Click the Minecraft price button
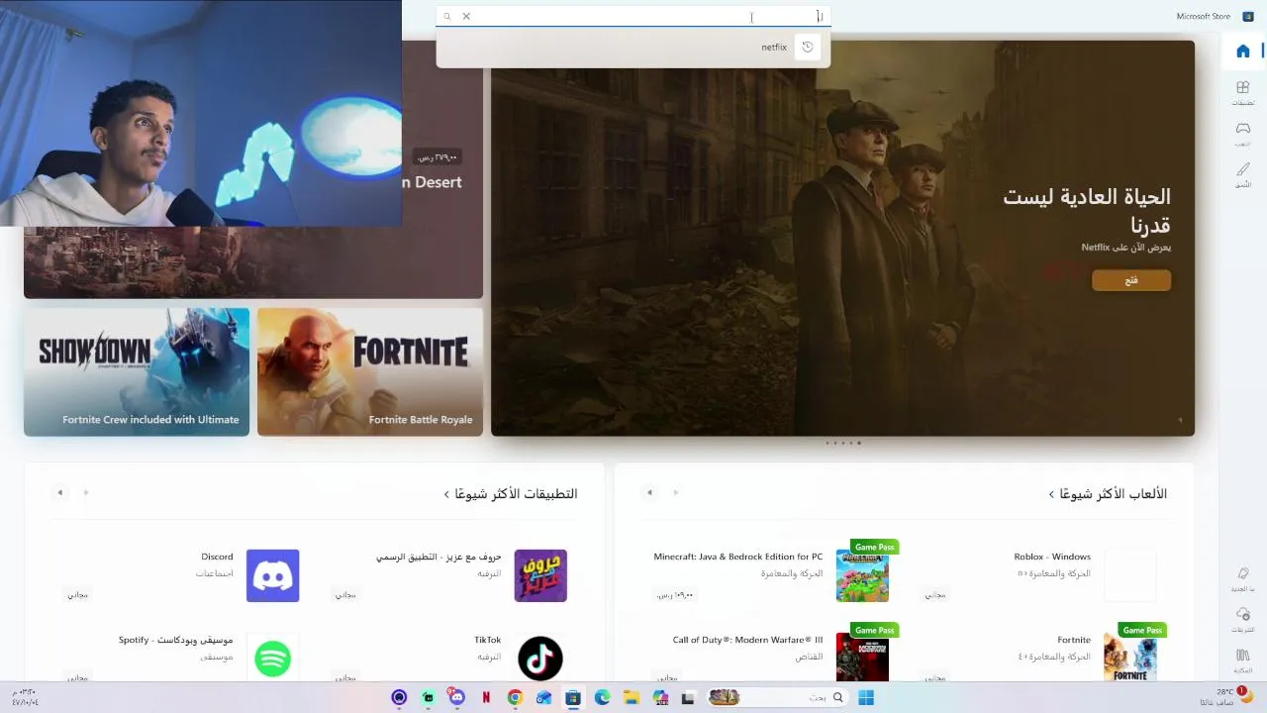 coord(674,595)
